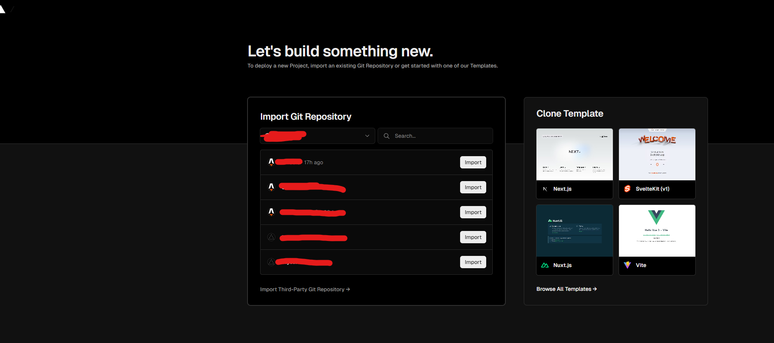Image resolution: width=774 pixels, height=343 pixels.
Task: Open the Vite template thumbnail
Action: click(657, 231)
